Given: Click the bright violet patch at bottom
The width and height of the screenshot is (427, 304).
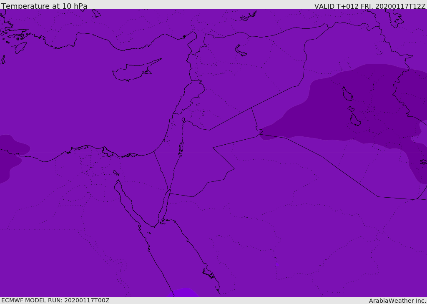Looking at the screenshot, I should tap(183, 293).
